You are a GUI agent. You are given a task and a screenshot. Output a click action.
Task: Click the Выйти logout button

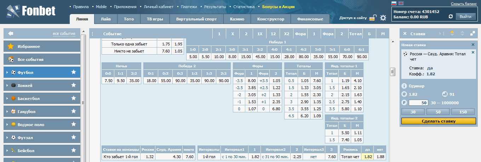465,17
